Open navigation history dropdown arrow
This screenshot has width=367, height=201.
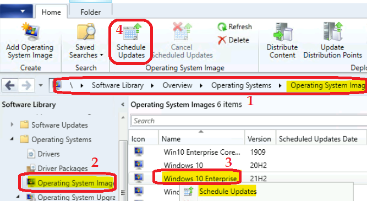coord(41,85)
